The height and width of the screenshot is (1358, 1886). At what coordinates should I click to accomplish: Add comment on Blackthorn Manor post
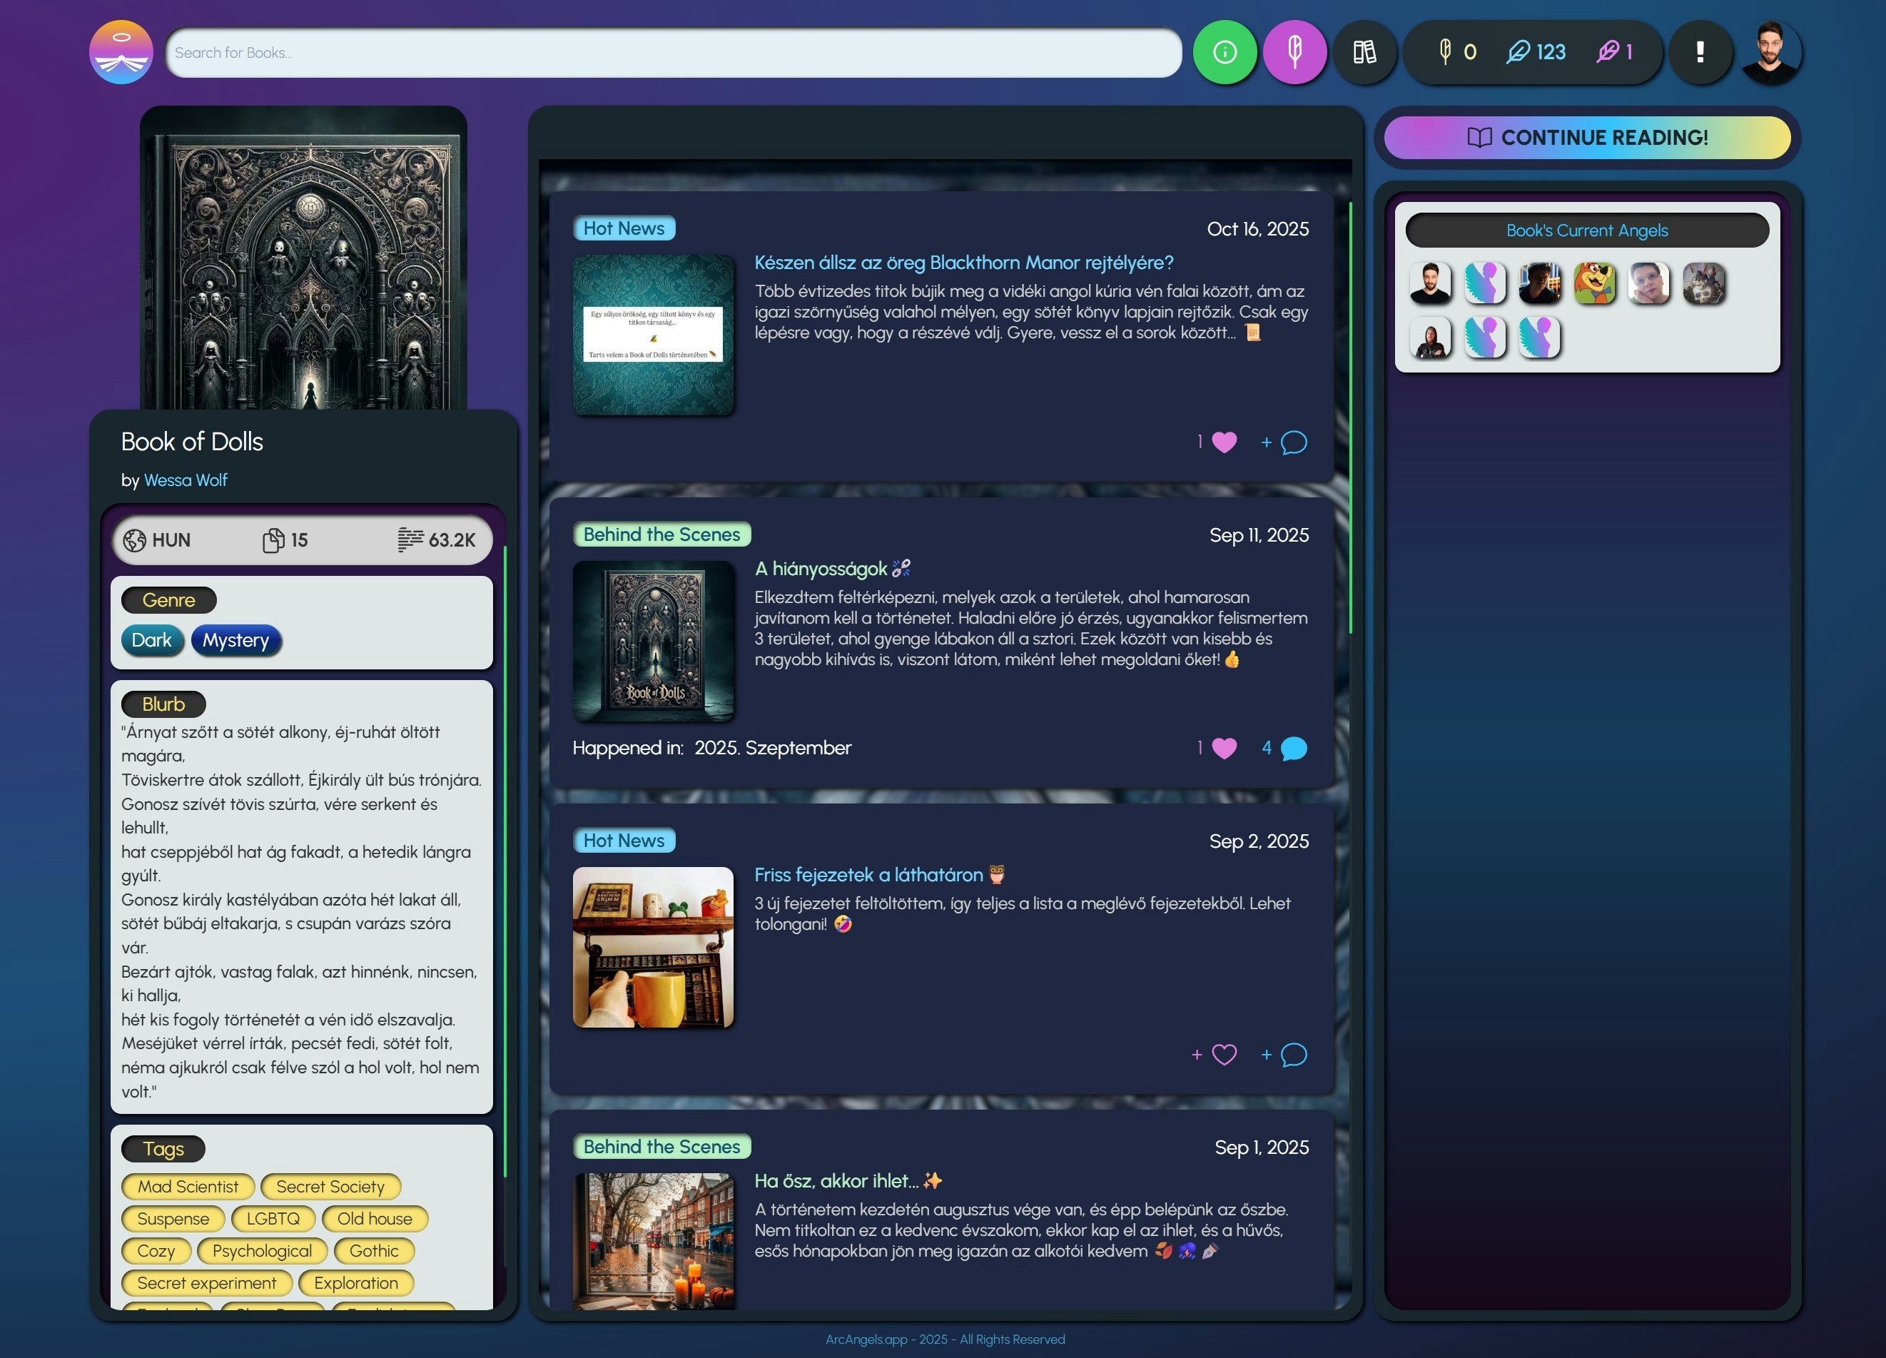(x=1293, y=442)
